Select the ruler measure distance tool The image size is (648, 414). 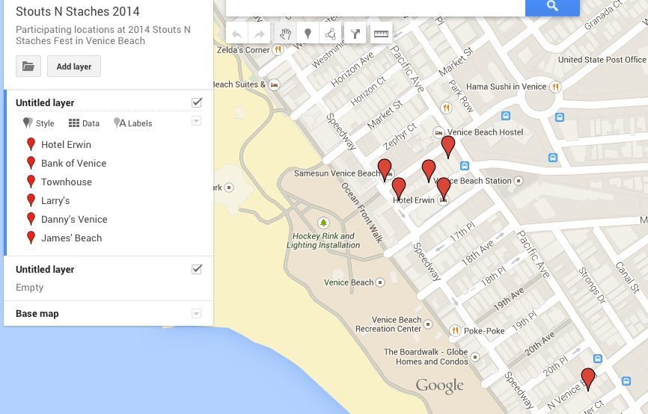pyautogui.click(x=381, y=34)
